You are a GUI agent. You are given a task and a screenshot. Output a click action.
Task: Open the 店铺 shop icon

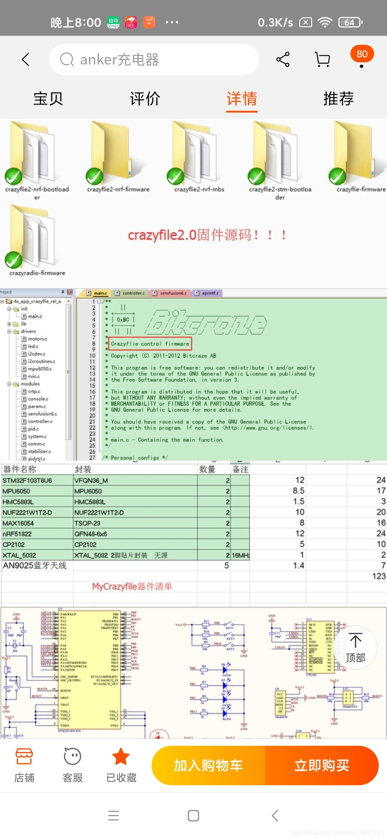tap(24, 765)
